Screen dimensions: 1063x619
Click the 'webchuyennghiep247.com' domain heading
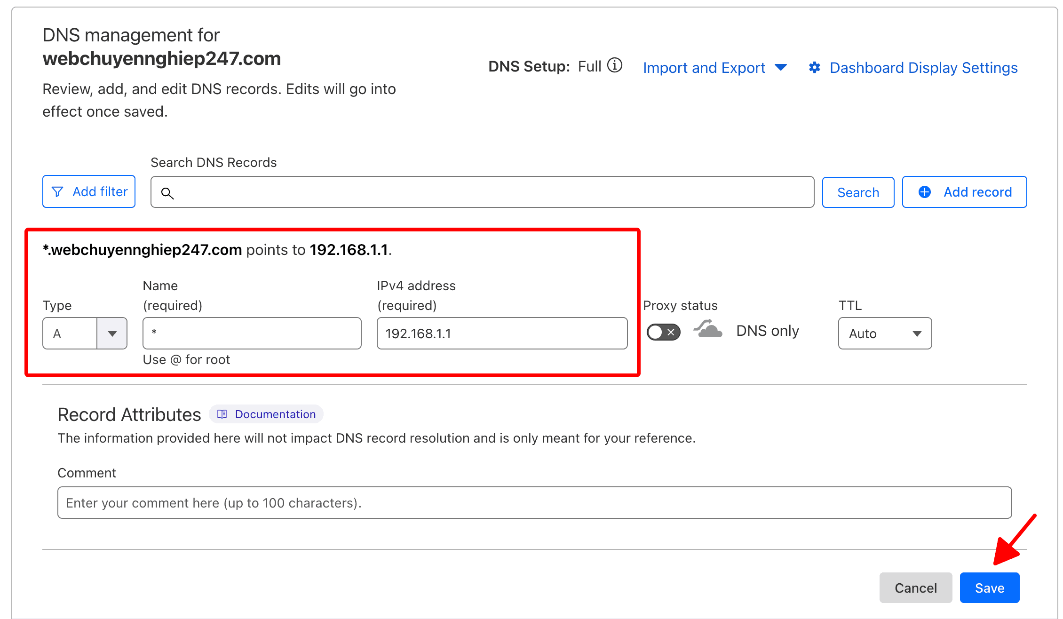click(x=162, y=59)
